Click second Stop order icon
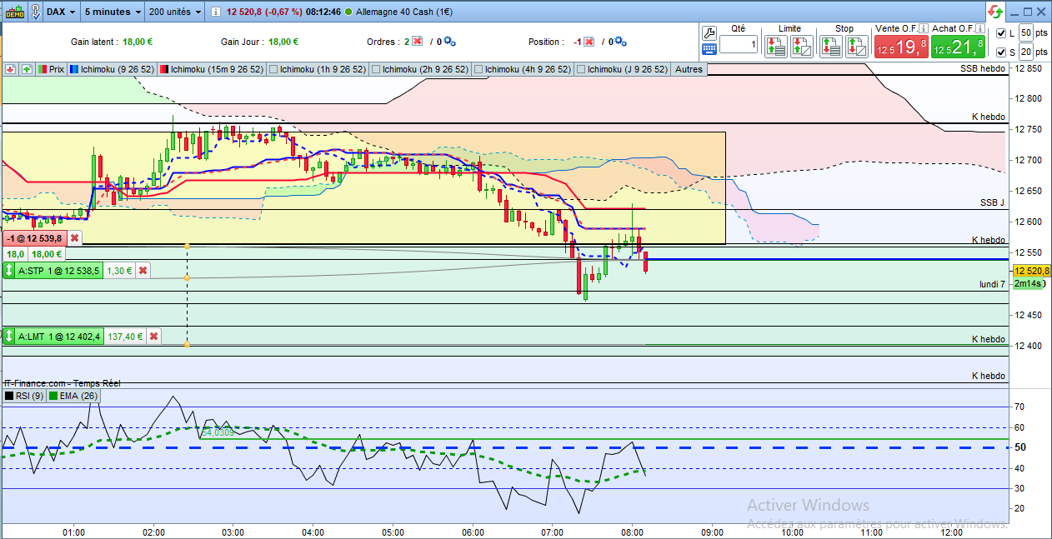 856,46
